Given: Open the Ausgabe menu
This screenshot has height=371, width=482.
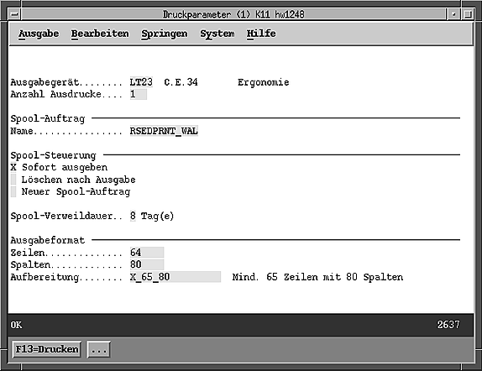Looking at the screenshot, I should coord(39,34).
